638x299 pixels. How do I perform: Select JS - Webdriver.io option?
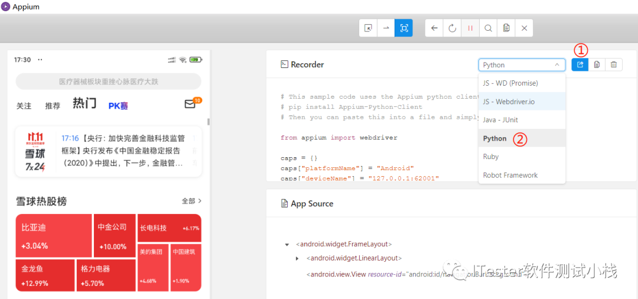click(522, 102)
